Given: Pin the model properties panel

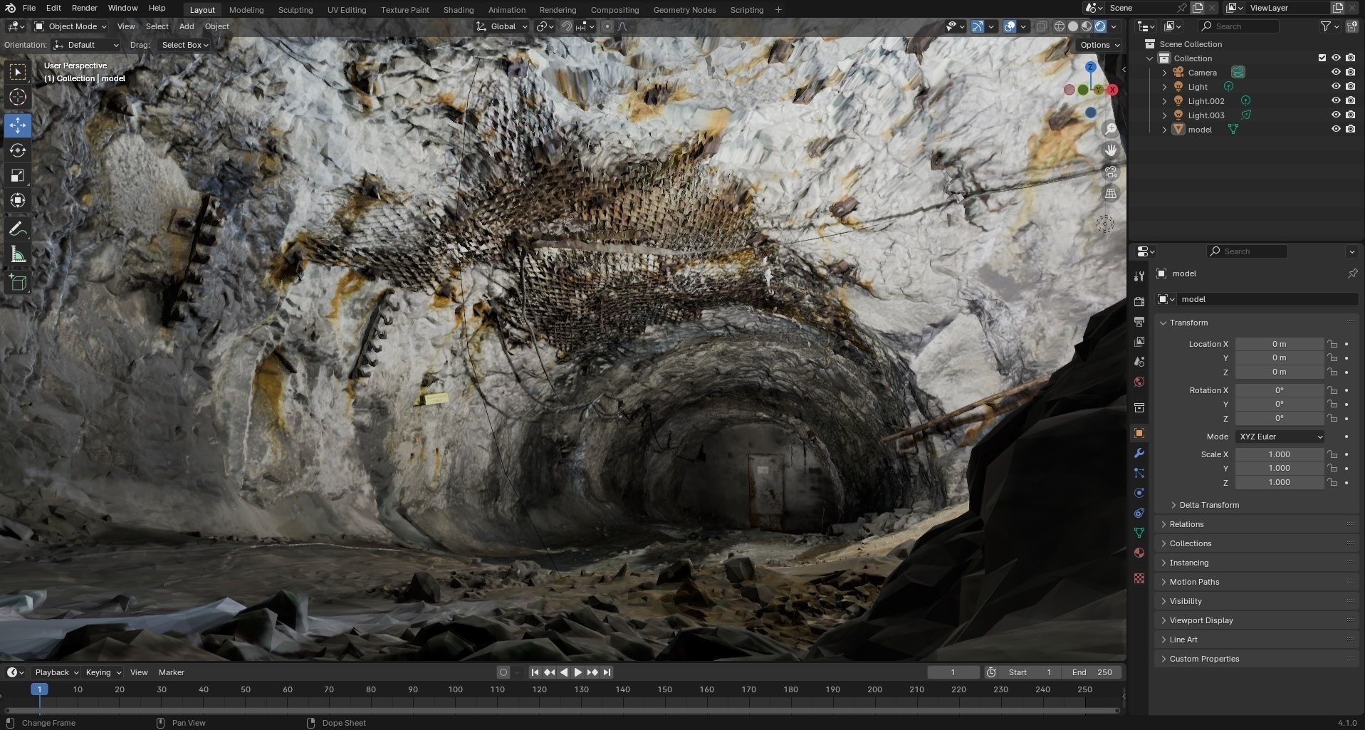Looking at the screenshot, I should coord(1352,273).
